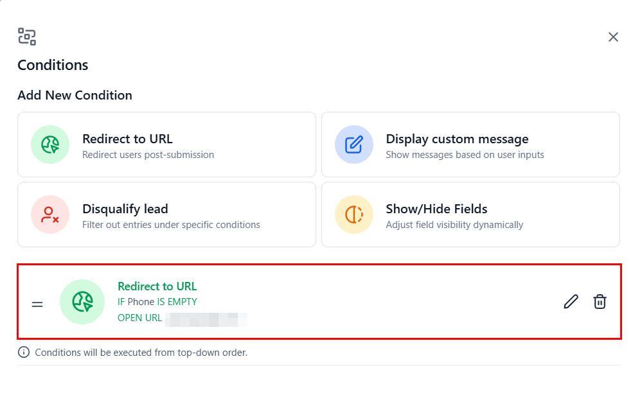Screen dimensions: 633x395
Task: Click the IF Phone IS EMPTY rule text
Action: click(x=157, y=302)
